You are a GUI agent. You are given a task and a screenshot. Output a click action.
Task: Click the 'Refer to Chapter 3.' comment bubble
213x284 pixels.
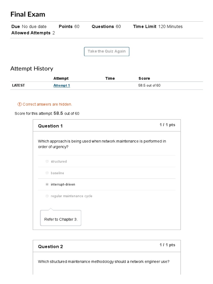pos(61,219)
